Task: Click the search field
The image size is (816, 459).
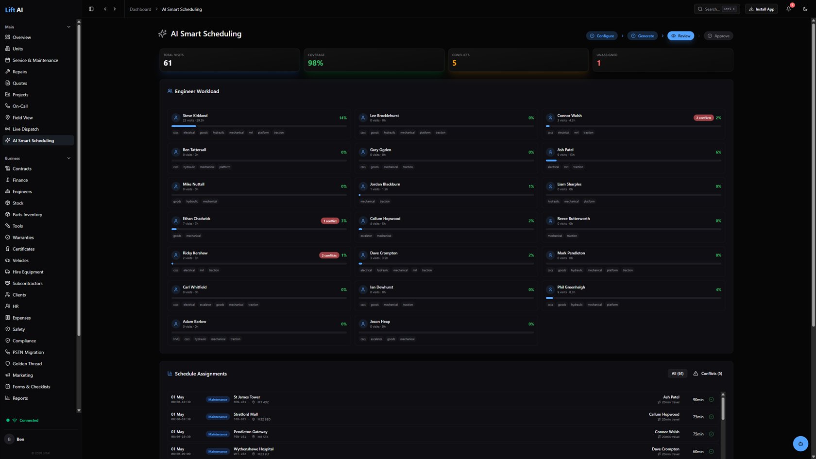Action: [716, 9]
